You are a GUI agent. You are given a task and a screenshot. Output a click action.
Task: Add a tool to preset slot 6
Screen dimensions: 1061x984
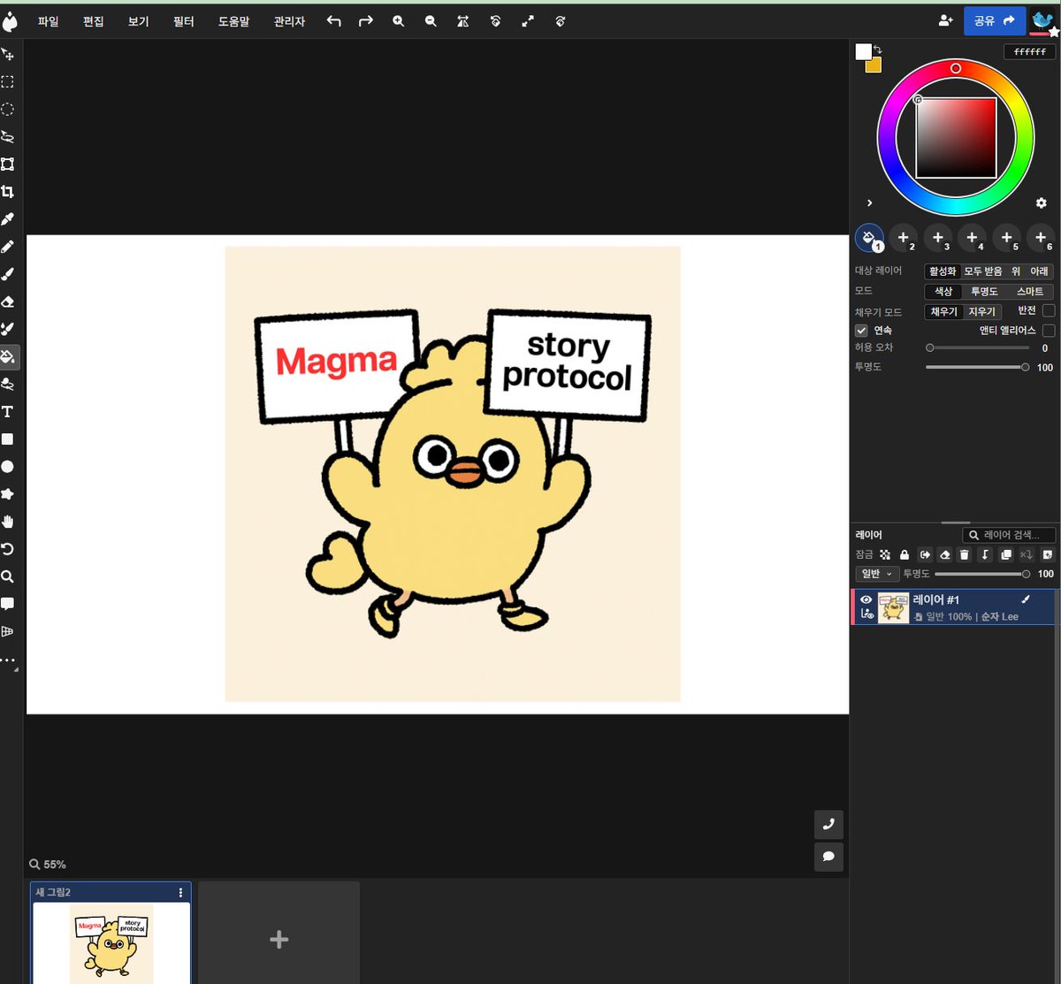coord(1041,237)
